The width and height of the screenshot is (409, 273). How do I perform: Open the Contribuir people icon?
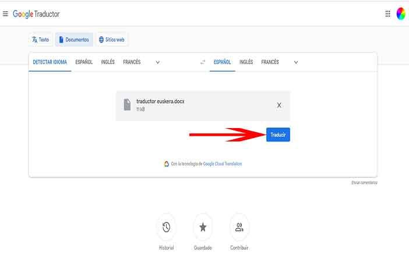[239, 228]
